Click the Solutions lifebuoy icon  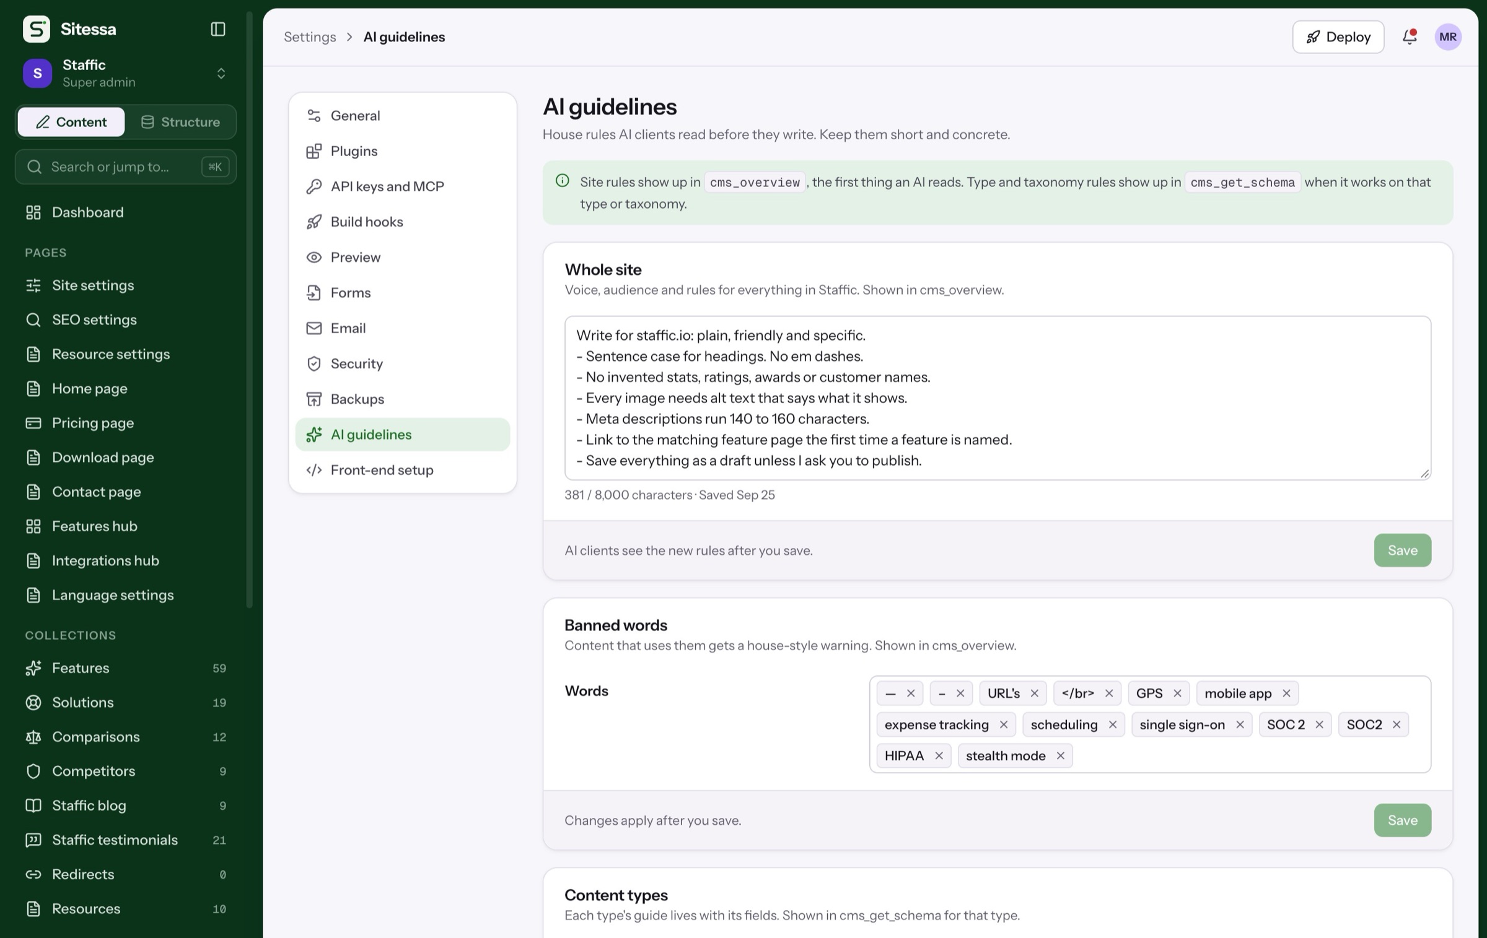point(33,703)
